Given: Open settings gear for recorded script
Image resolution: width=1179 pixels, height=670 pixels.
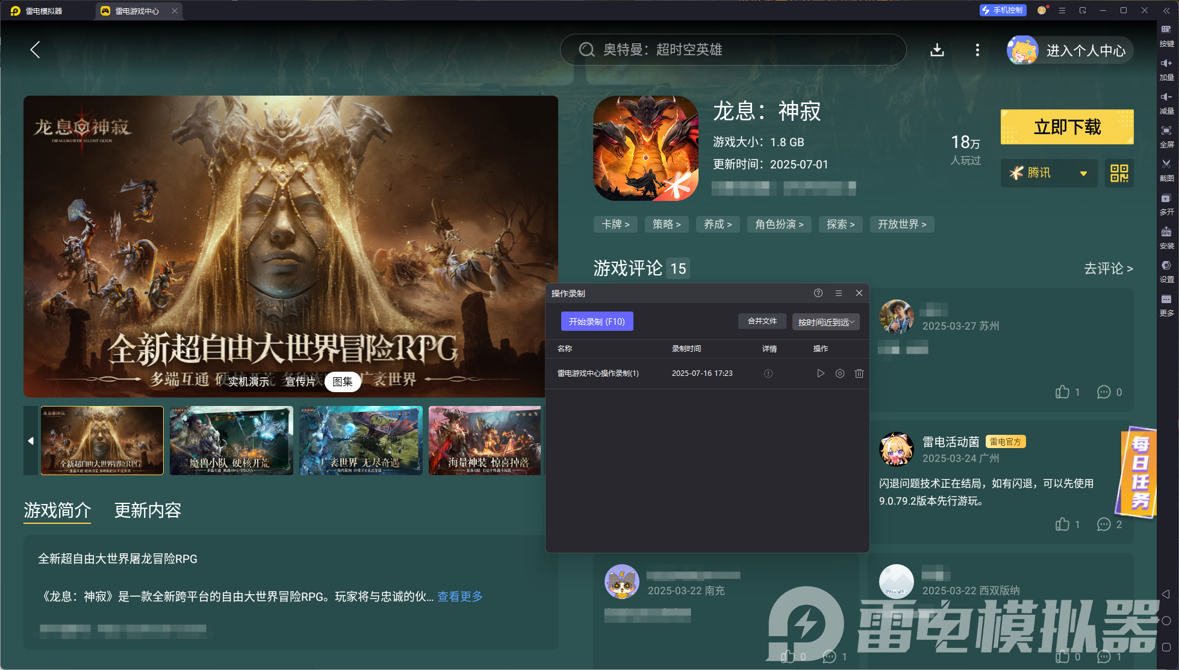Looking at the screenshot, I should click(839, 373).
